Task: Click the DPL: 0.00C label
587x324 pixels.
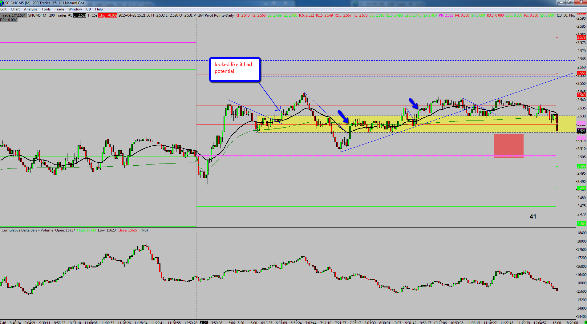Action: pos(9,20)
